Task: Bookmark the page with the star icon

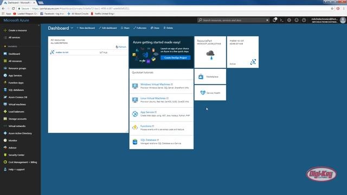Action: point(332,9)
